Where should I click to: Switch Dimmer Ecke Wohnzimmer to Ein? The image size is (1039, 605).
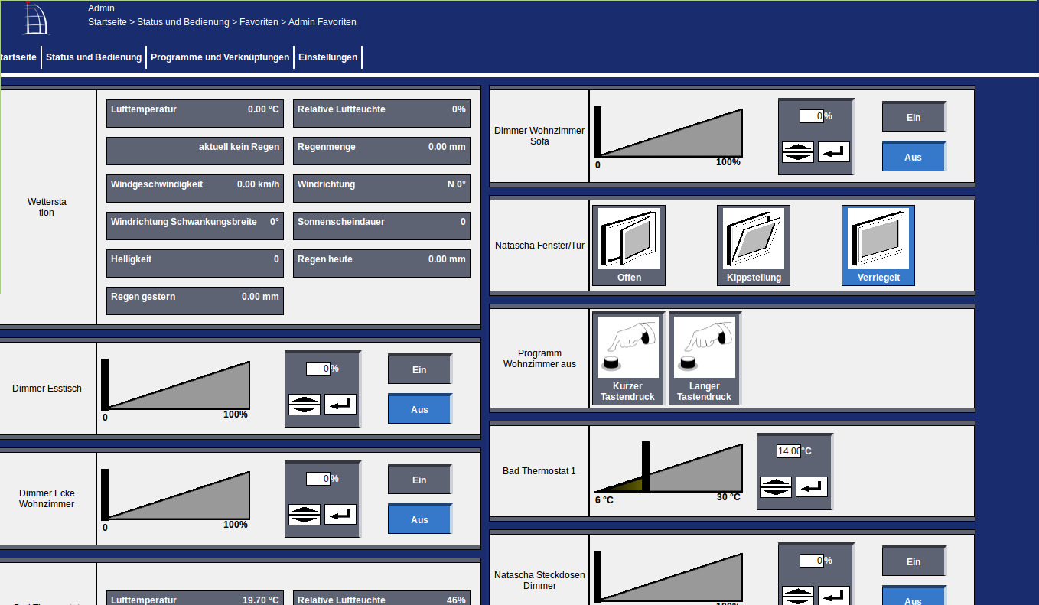coord(420,479)
